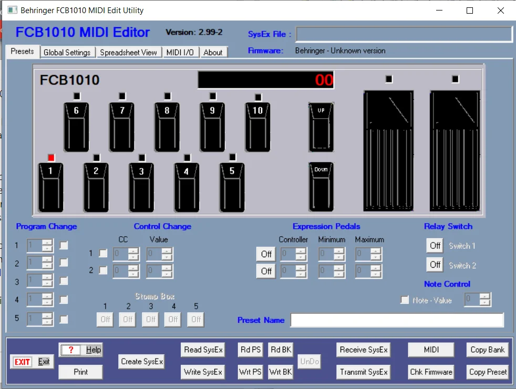Screen dimensions: 516x389
Task: Open the Spreadsheet View tab
Action: click(x=128, y=52)
